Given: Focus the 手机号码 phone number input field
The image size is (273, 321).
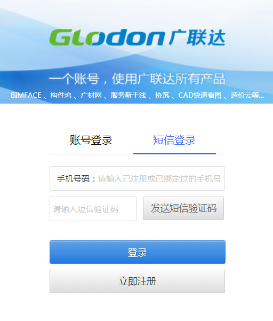Looking at the screenshot, I should pos(138,178).
